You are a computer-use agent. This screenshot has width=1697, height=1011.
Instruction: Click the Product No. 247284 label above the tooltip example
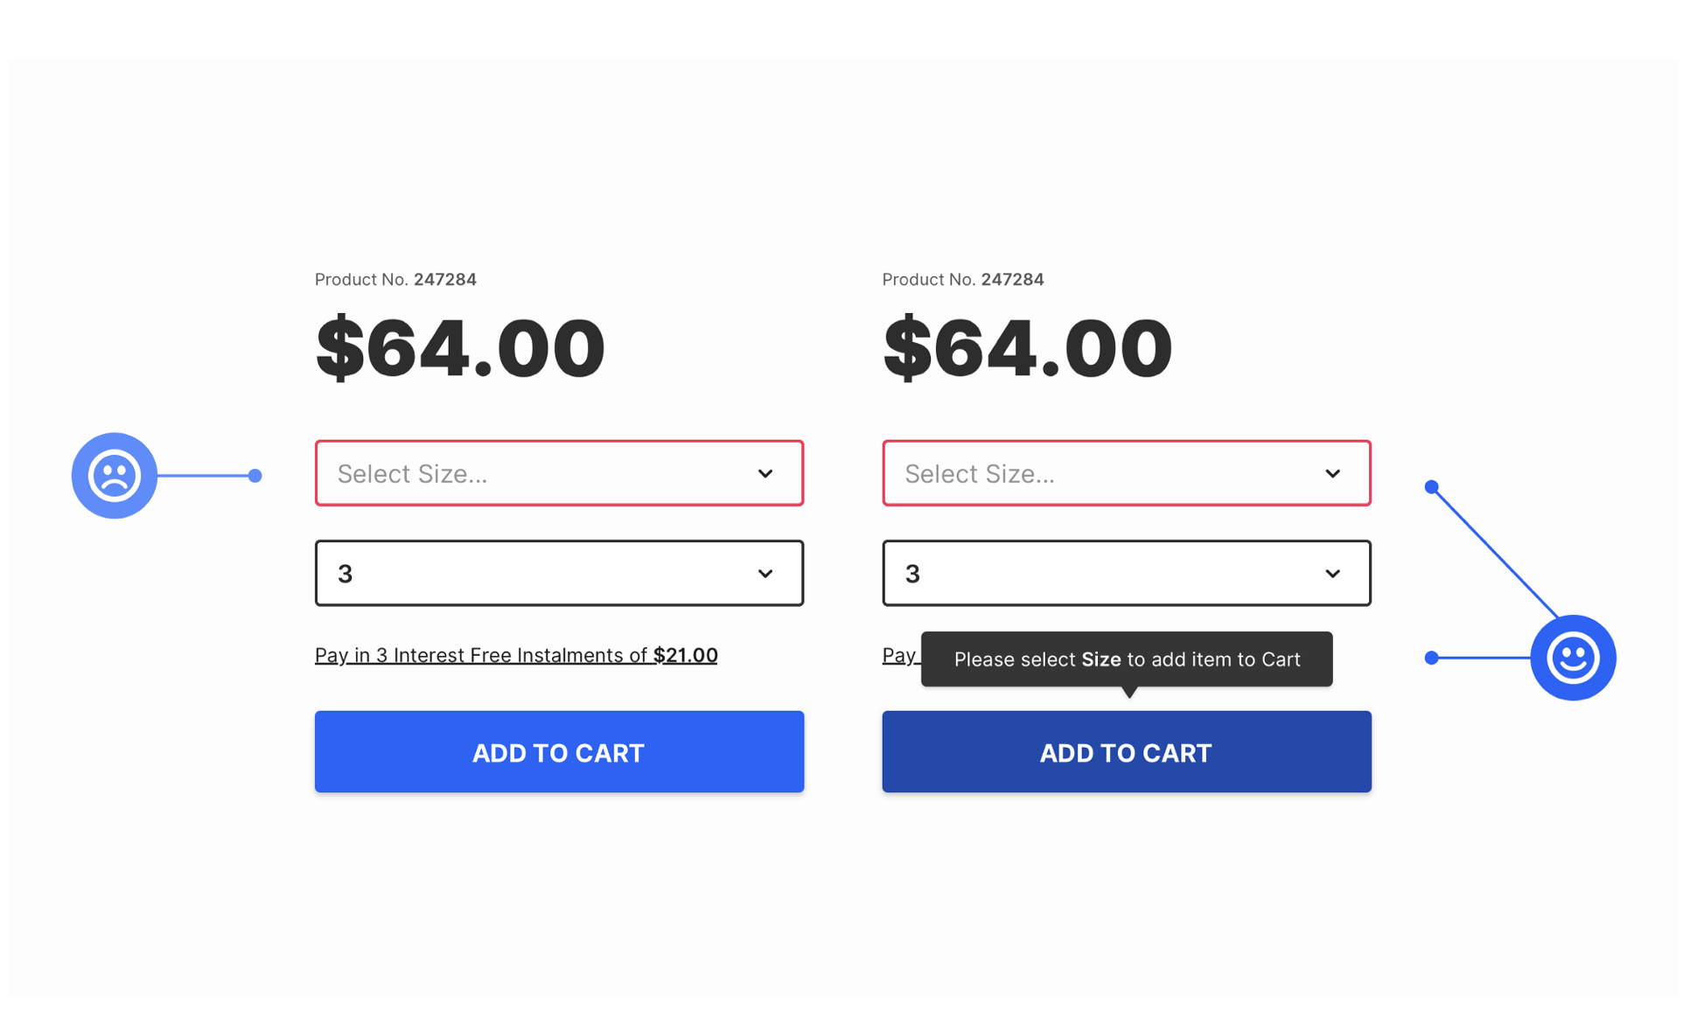coord(962,280)
